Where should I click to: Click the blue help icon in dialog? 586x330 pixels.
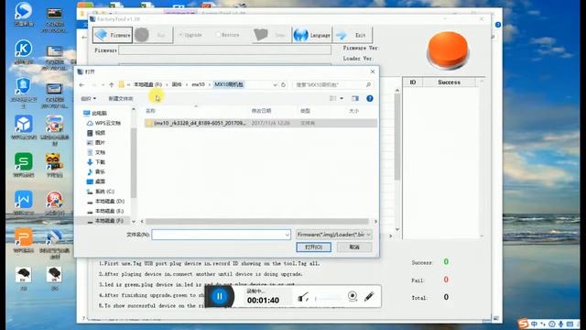coord(370,98)
